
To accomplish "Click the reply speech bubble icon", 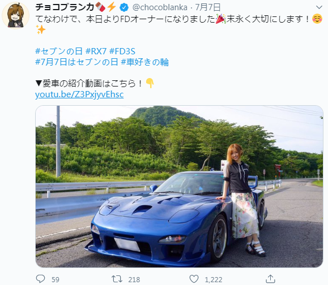I will (41, 279).
